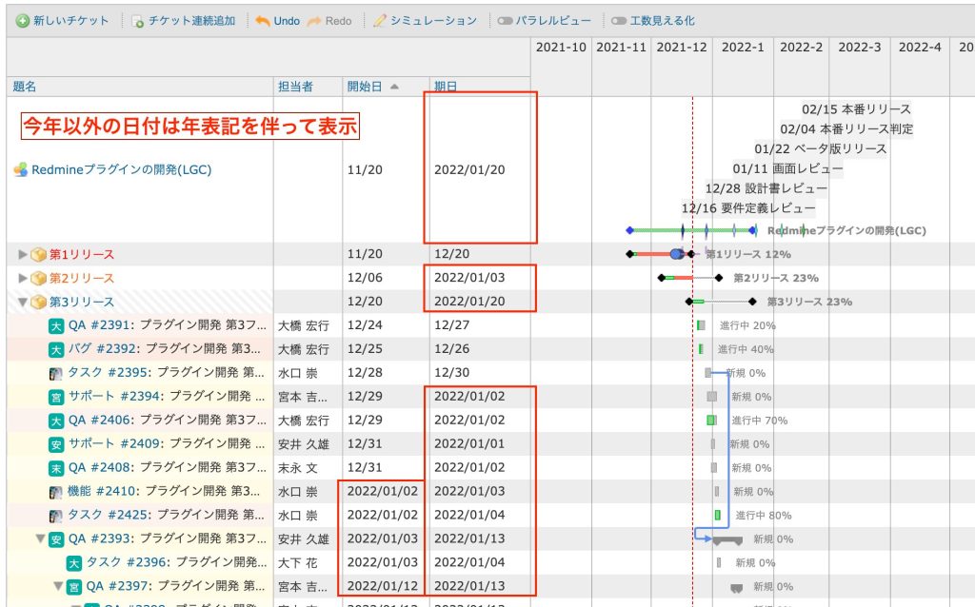Viewport: 975px width, 607px height.
Task: Sort by the 開始日 column header
Action: (x=365, y=87)
